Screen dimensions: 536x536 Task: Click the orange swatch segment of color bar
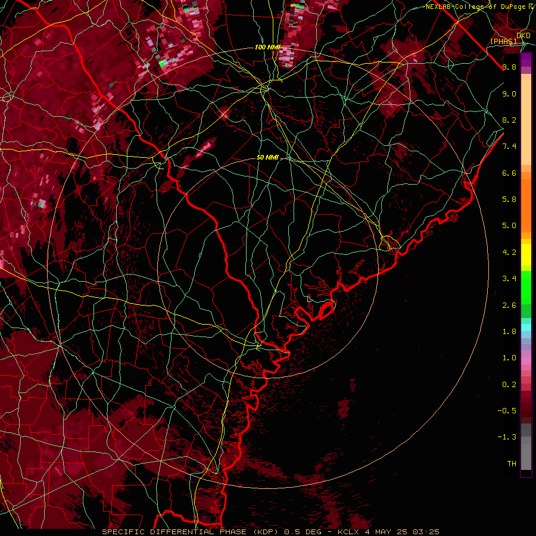point(526,205)
